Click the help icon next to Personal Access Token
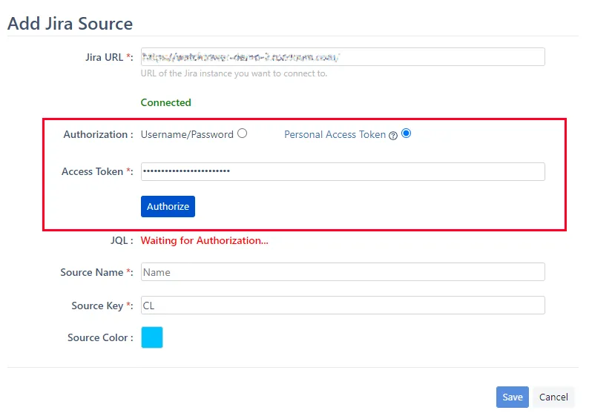 [393, 136]
